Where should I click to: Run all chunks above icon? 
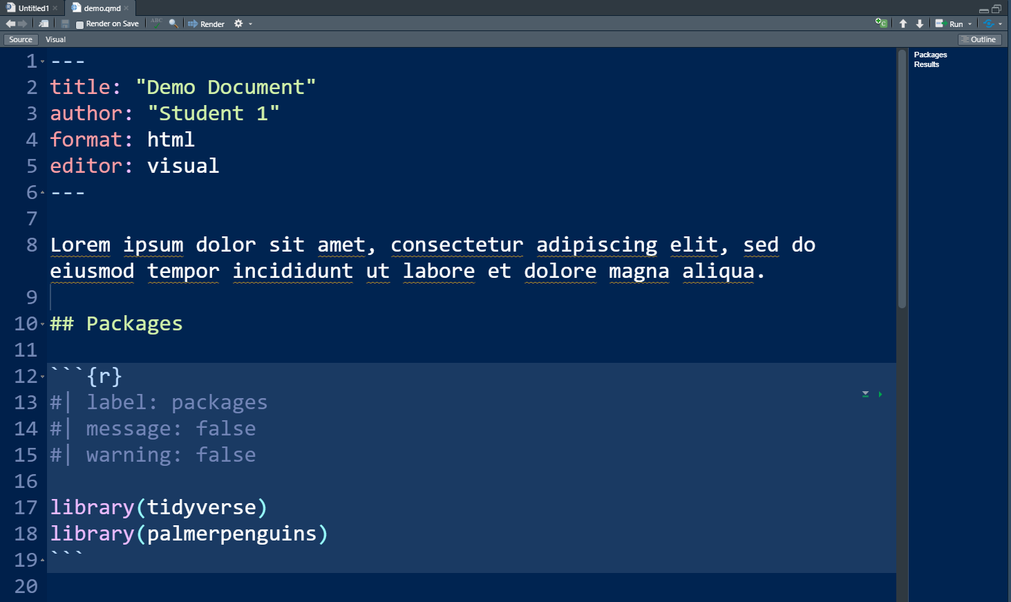(x=865, y=394)
